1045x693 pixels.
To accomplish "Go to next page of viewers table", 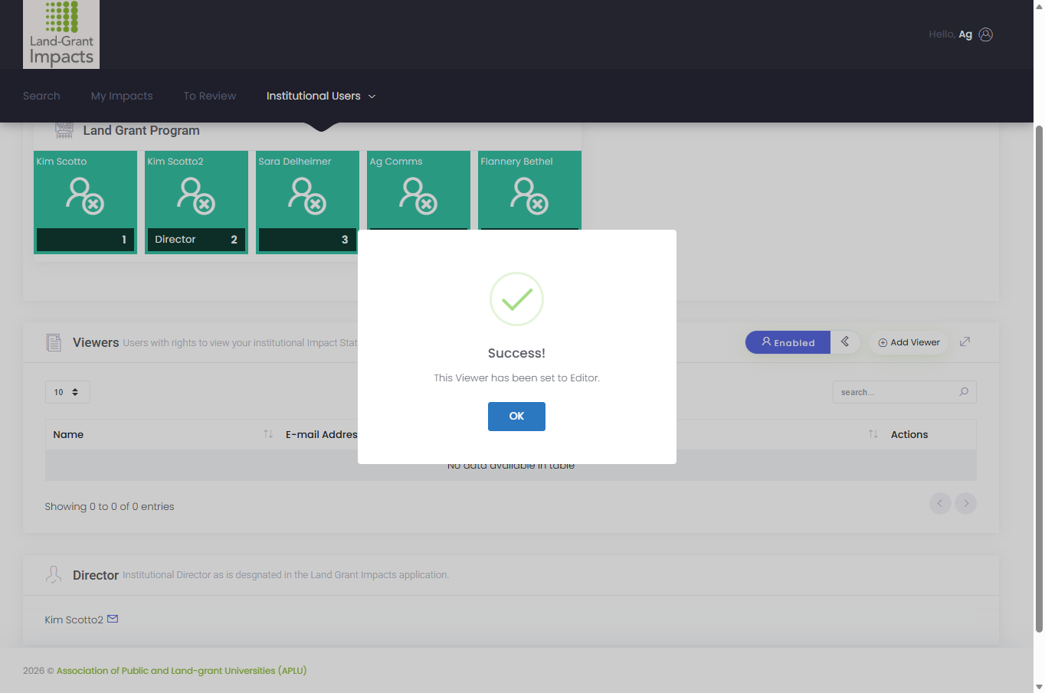I will (x=966, y=503).
